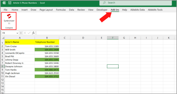
Task: Open formula bar options vertical dots
Action: [21, 33]
